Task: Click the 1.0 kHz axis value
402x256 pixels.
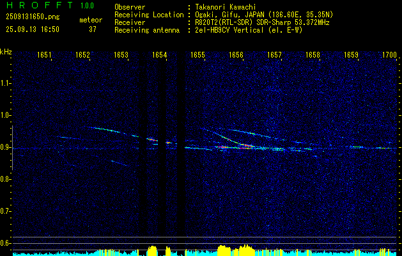Action: 4,116
